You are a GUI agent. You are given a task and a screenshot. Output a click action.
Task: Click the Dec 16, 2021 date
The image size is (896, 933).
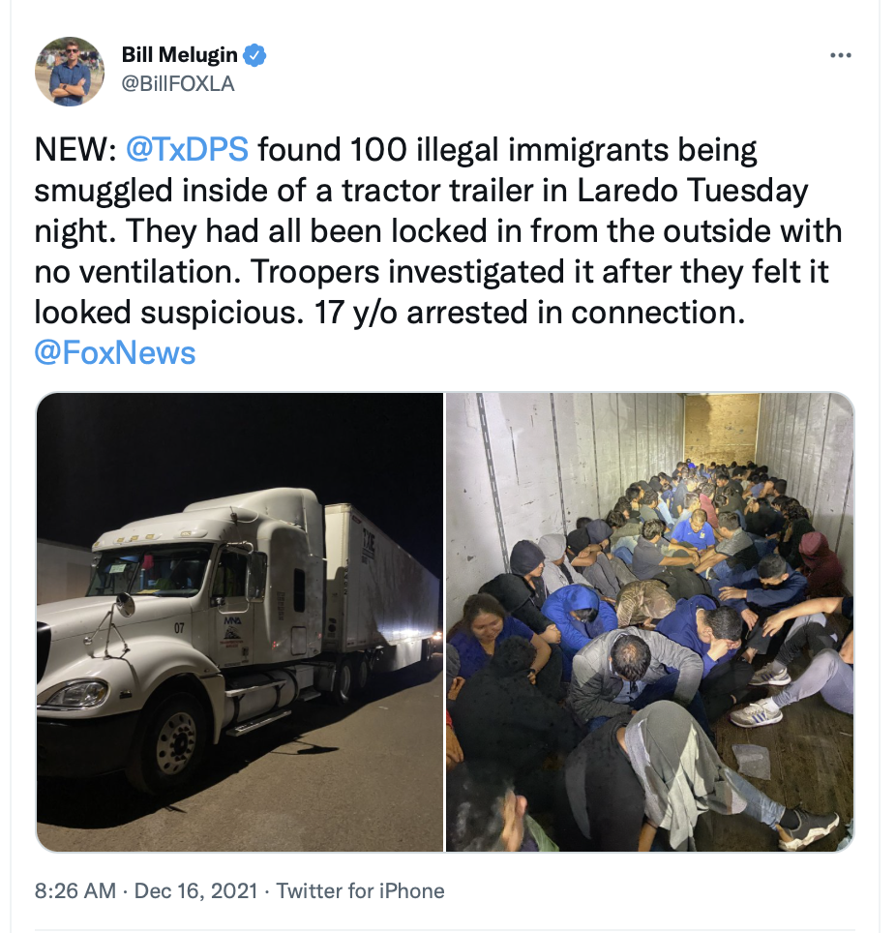[x=195, y=890]
